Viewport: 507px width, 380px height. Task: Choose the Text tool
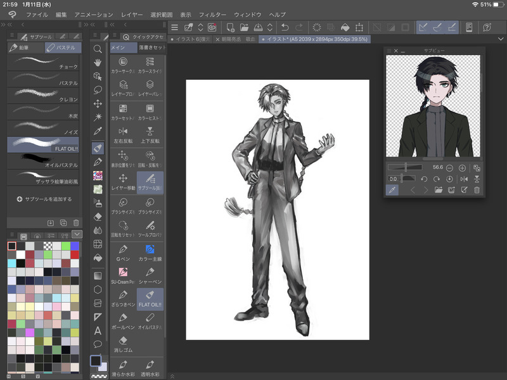tap(98, 331)
